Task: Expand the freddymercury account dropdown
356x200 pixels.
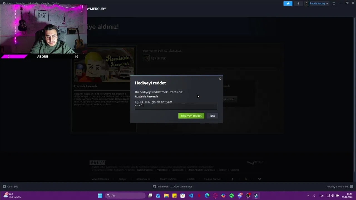Action: [x=319, y=3]
